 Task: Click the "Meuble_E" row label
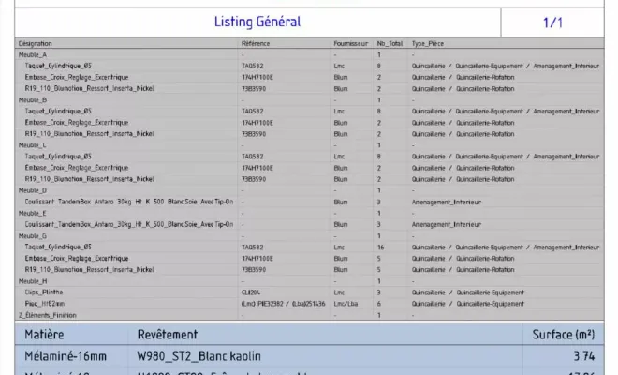coord(33,213)
